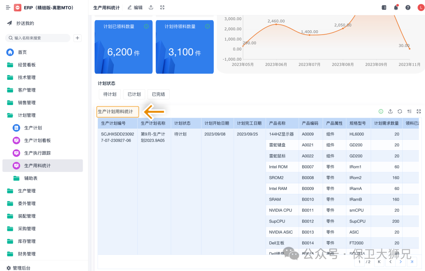Click the 编辑 button in the header
The height and width of the screenshot is (271, 425).
(135, 7)
